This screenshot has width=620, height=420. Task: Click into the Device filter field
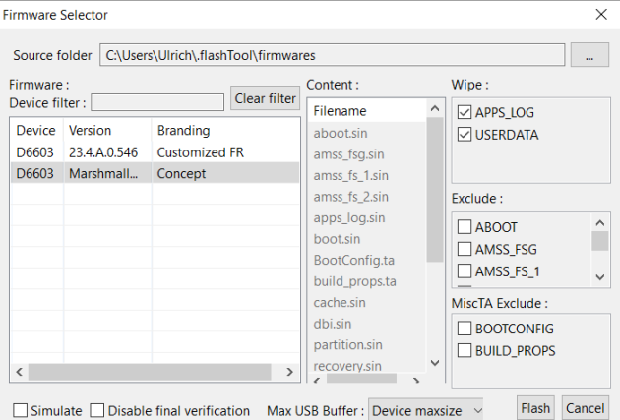click(157, 102)
